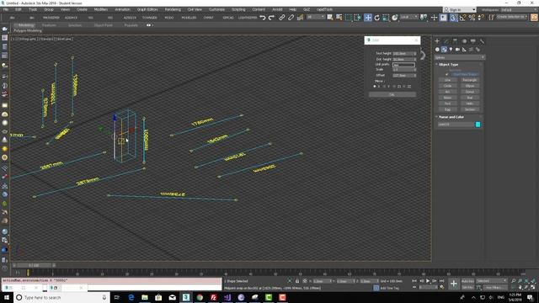Image resolution: width=539 pixels, height=303 pixels.
Task: Open the Modifiers menu
Action: click(x=101, y=9)
